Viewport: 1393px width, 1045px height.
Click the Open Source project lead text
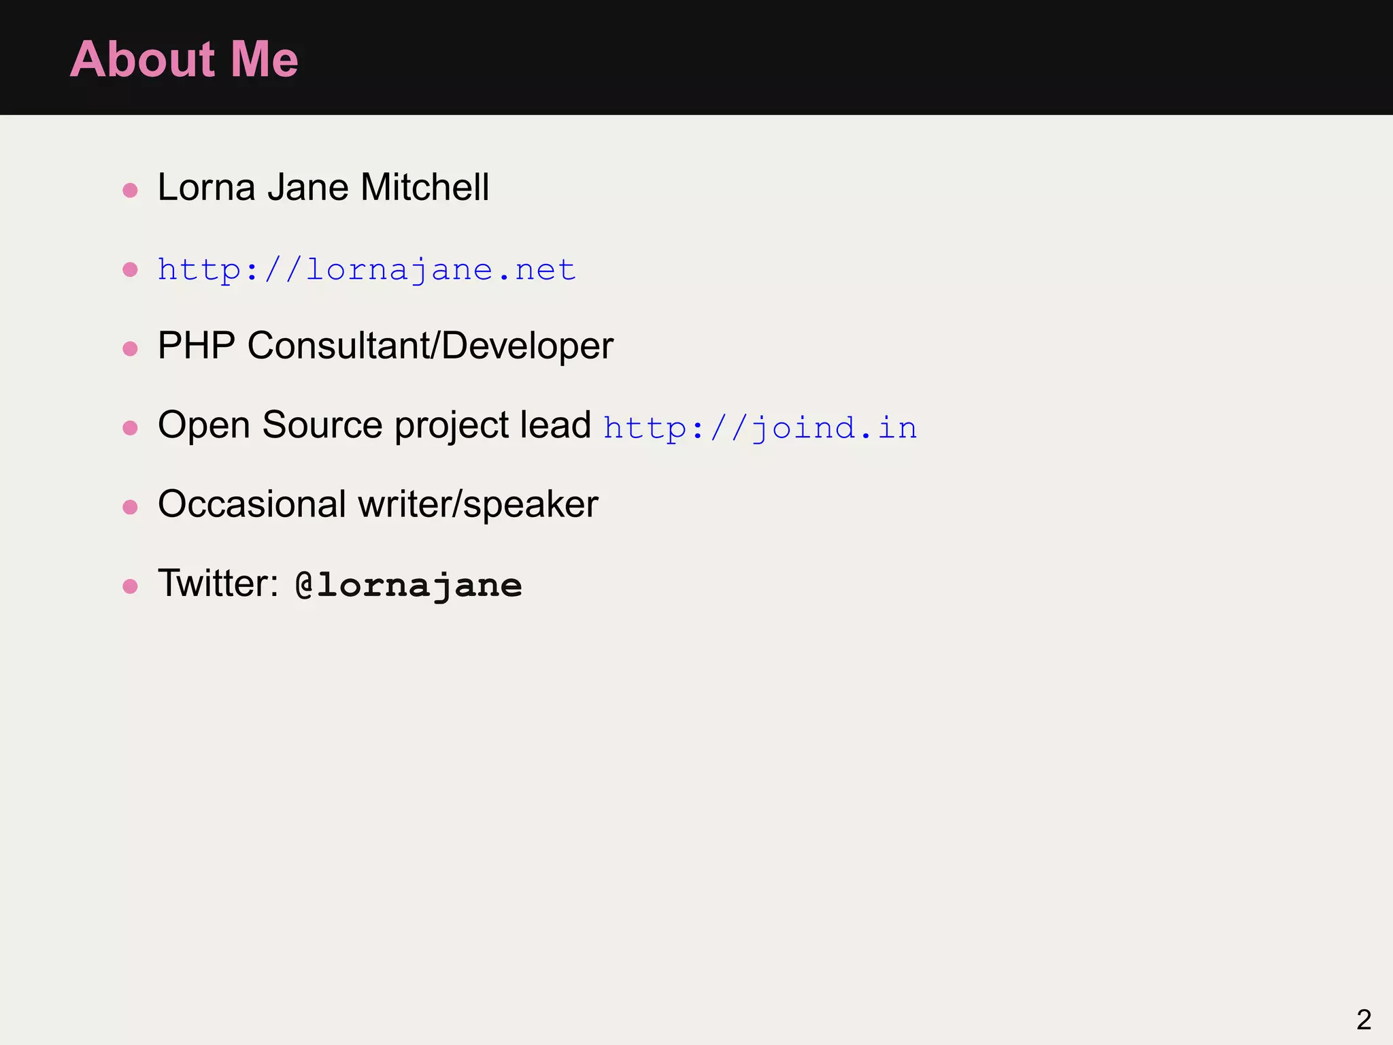[x=374, y=425]
